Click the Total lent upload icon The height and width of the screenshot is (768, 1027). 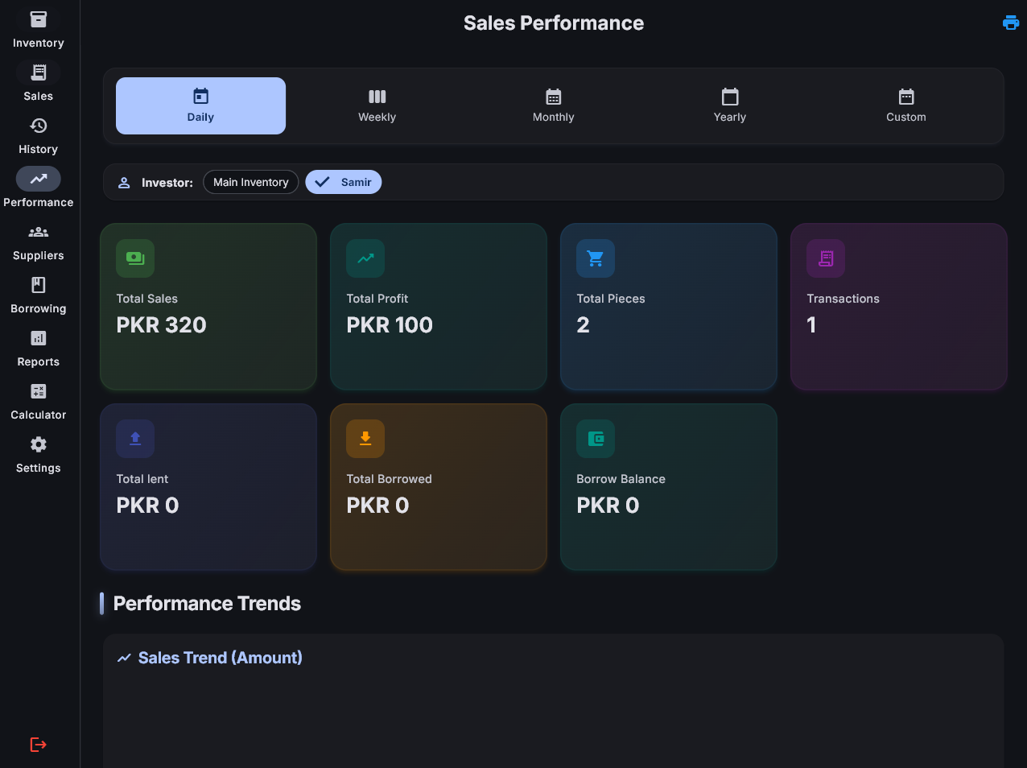135,439
